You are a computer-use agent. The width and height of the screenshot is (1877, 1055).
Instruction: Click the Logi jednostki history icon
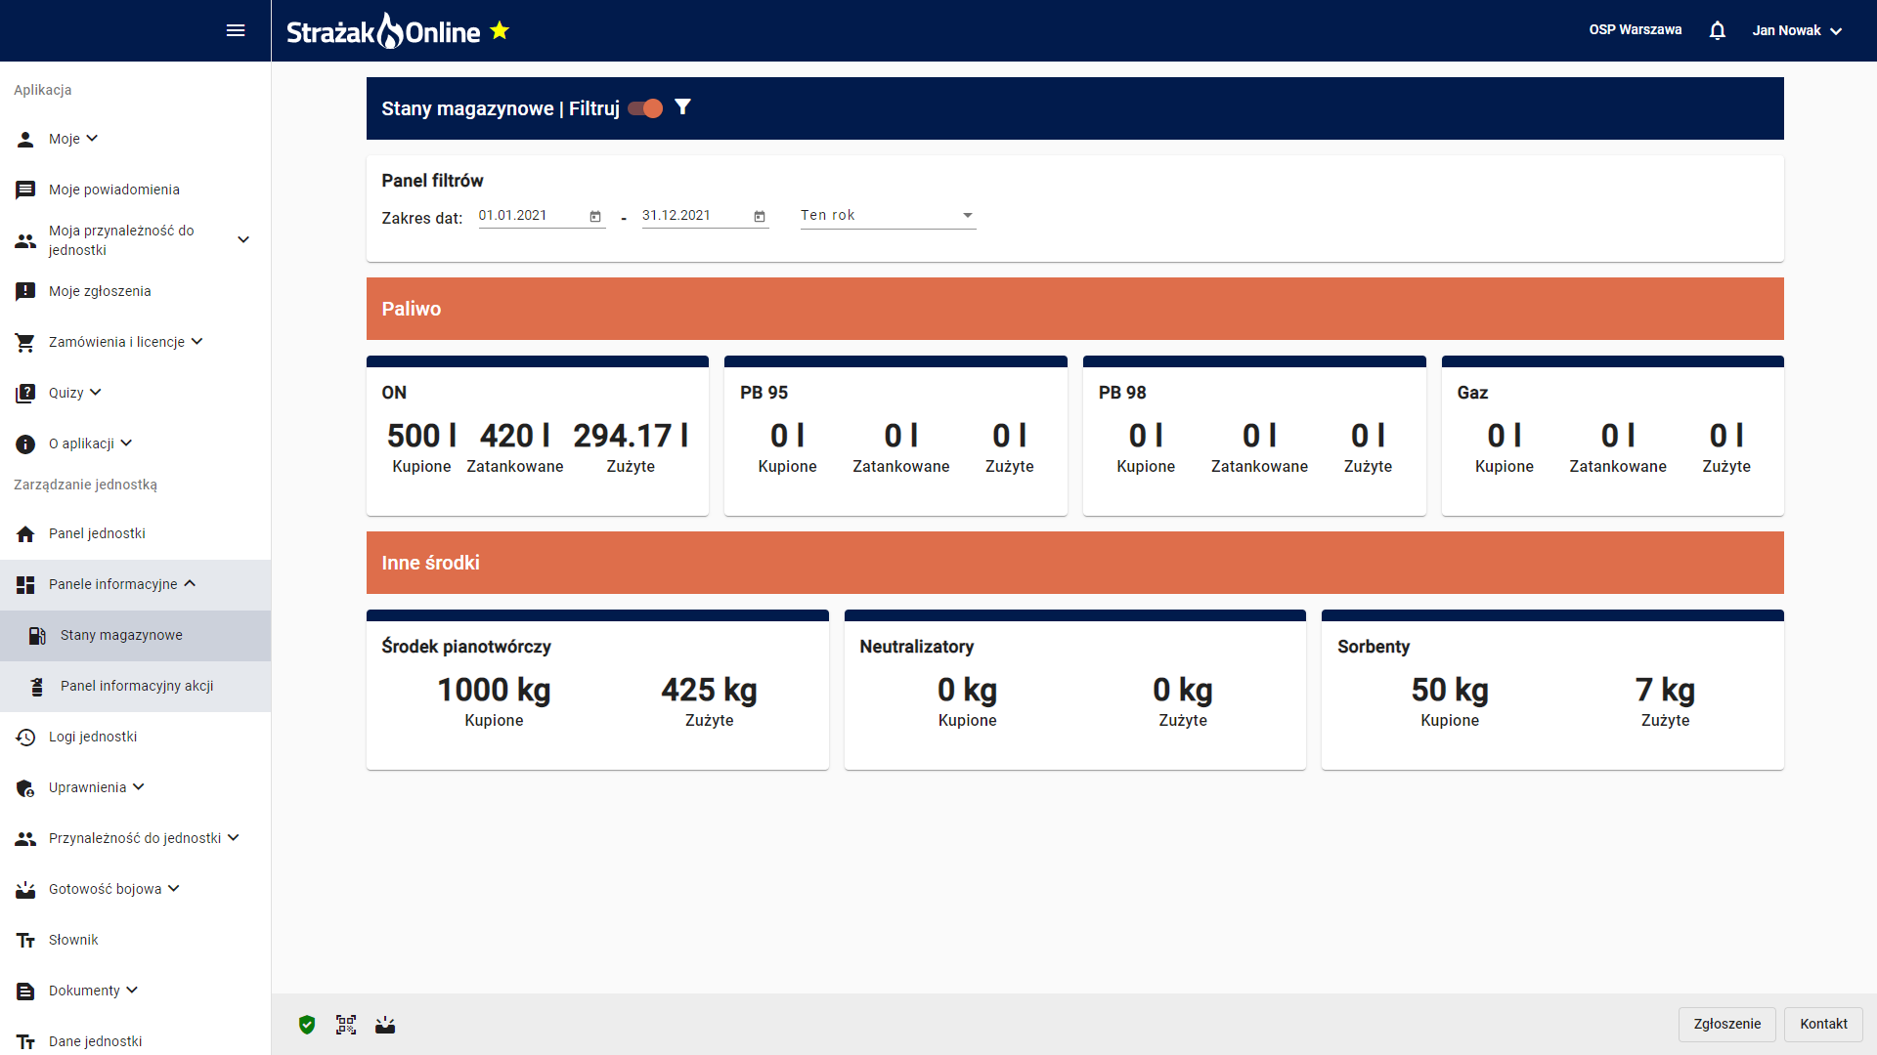[25, 737]
